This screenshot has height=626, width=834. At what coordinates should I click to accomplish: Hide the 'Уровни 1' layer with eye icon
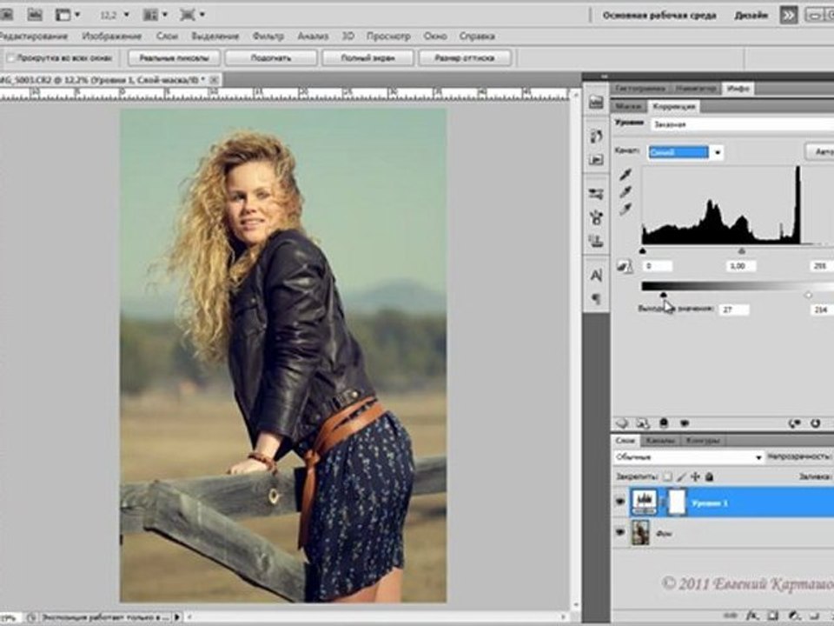click(619, 502)
